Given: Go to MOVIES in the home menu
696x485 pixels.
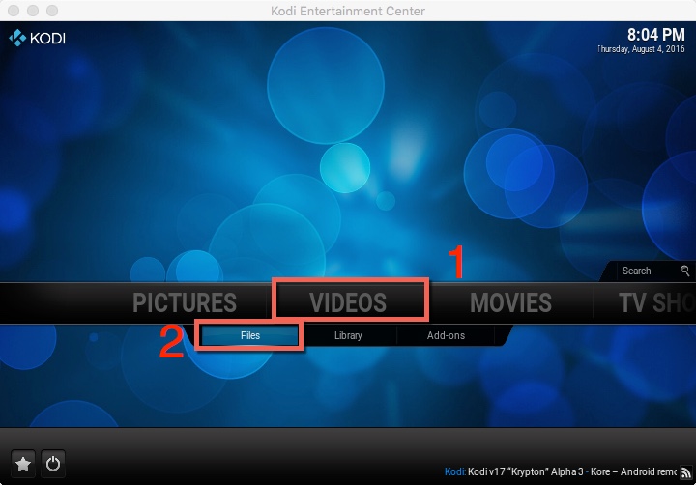Looking at the screenshot, I should tap(510, 302).
